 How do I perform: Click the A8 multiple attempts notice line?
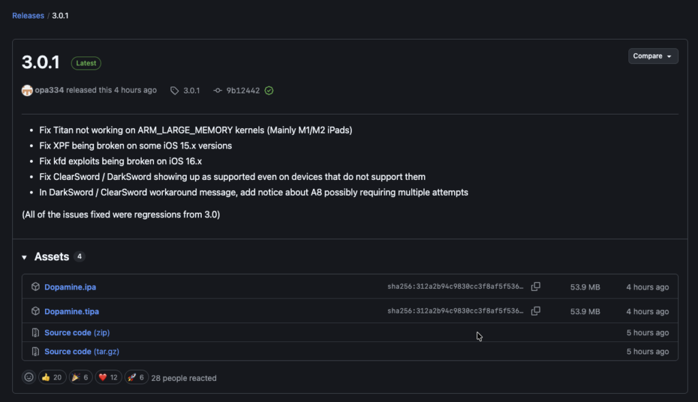tap(254, 193)
